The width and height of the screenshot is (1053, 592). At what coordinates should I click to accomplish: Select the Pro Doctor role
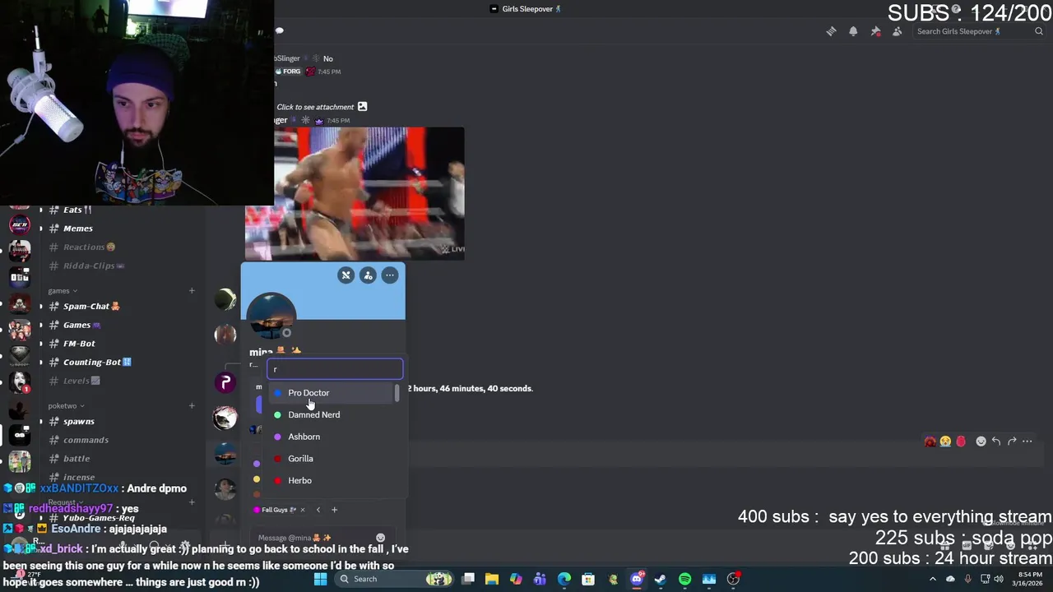pyautogui.click(x=331, y=393)
